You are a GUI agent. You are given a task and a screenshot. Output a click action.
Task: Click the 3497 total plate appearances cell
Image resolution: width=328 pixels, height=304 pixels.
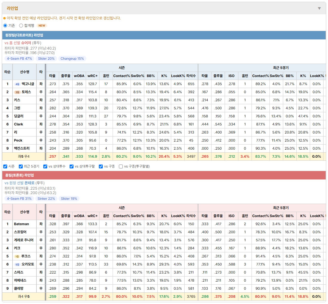[191, 156]
